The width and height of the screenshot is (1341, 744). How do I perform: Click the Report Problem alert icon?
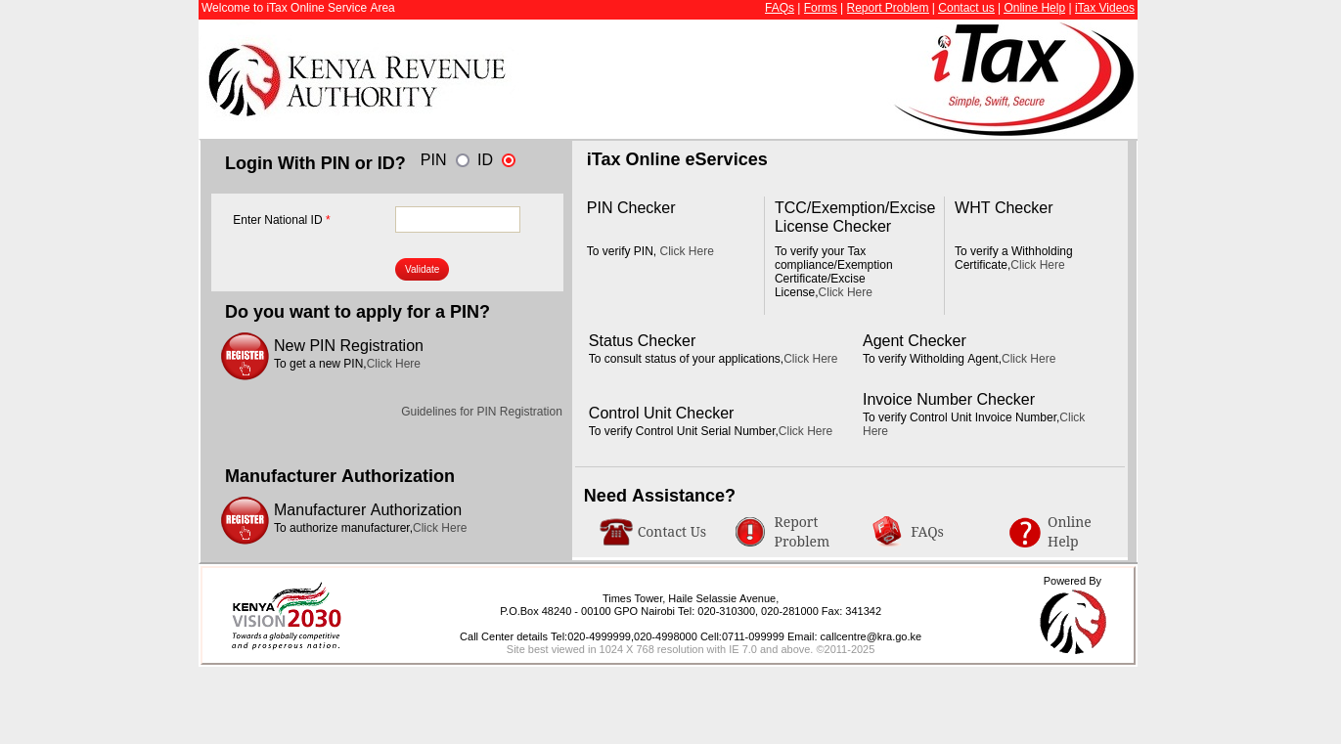click(x=749, y=531)
